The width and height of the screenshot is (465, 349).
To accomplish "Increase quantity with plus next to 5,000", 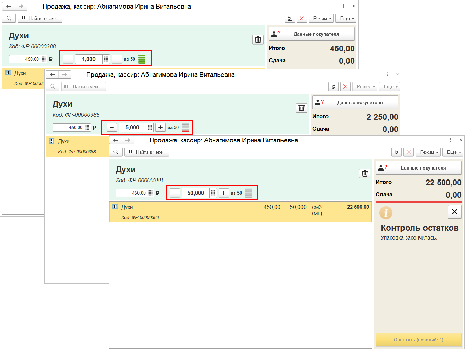I will tap(160, 127).
